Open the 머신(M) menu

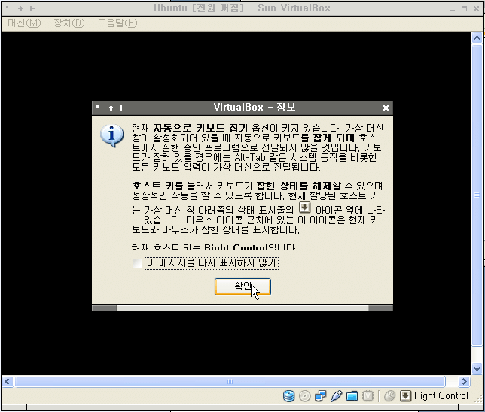(24, 23)
